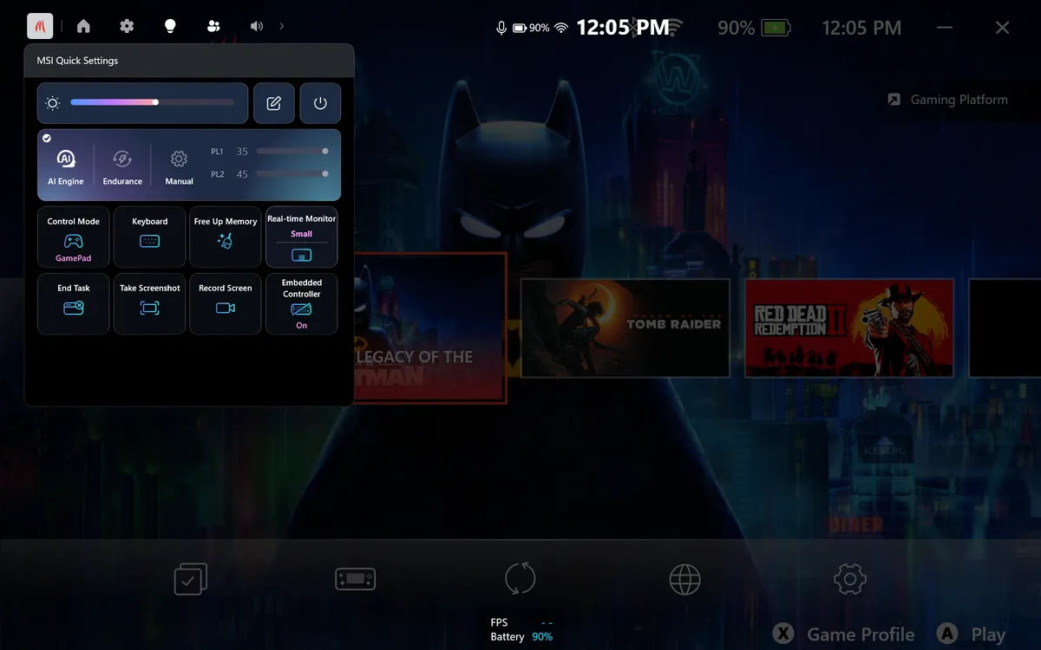Viewport: 1041px width, 650px height.
Task: Click Take Screenshot tile
Action: (149, 303)
